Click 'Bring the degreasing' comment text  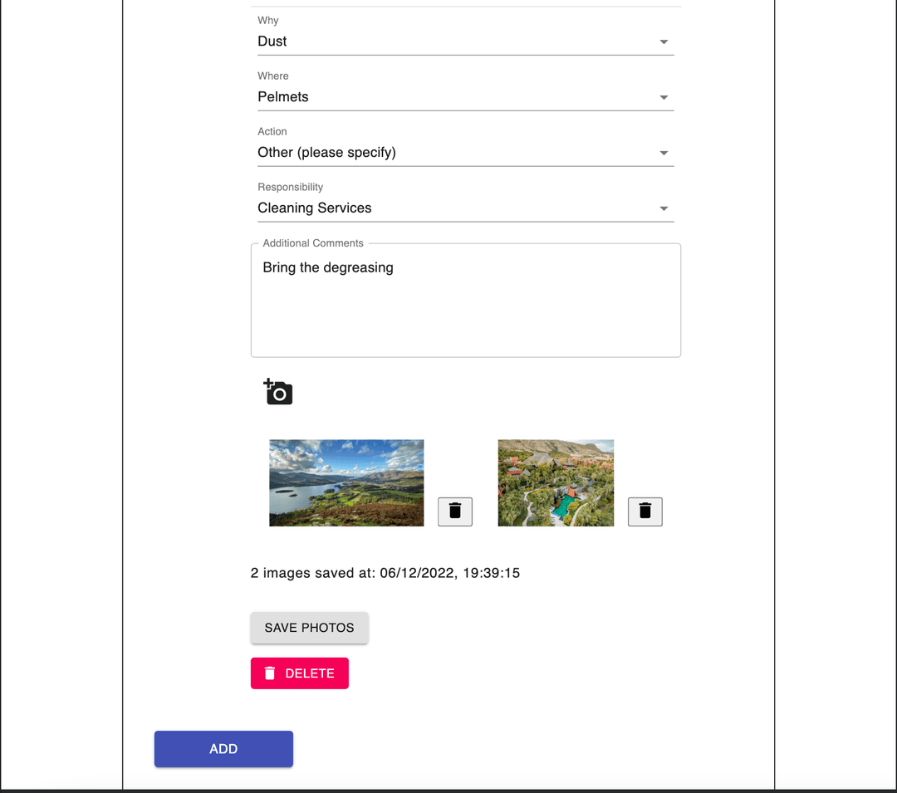pyautogui.click(x=328, y=267)
